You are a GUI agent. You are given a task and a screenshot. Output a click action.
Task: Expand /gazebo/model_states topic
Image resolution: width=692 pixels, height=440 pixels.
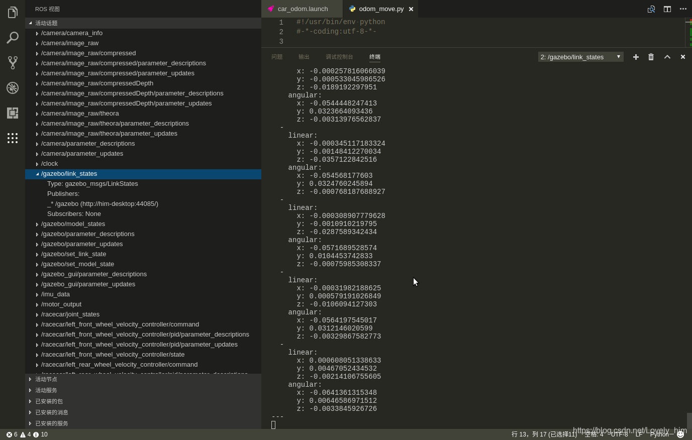(37, 224)
